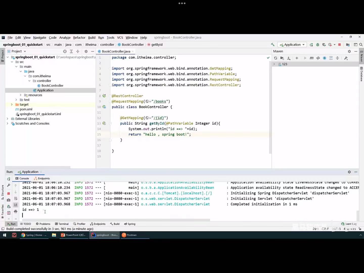Toggle soft-wrap in console
364x273 pixels.
tap(16, 199)
